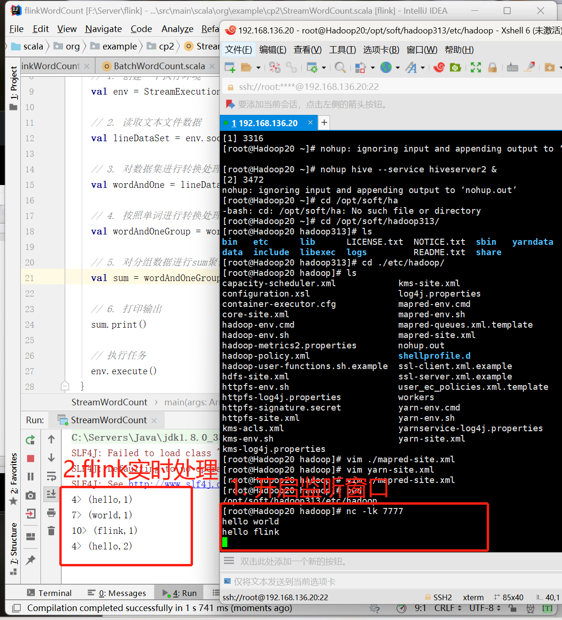Clear all console output with trash icon
Viewport: 562px width, 620px height.
coord(51,531)
